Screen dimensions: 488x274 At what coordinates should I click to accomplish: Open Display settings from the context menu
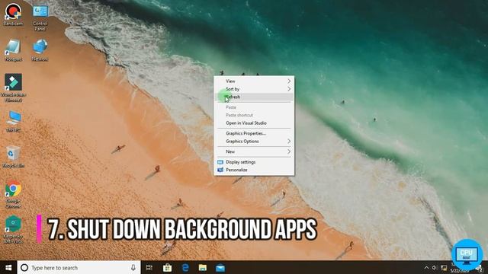pyautogui.click(x=254, y=162)
